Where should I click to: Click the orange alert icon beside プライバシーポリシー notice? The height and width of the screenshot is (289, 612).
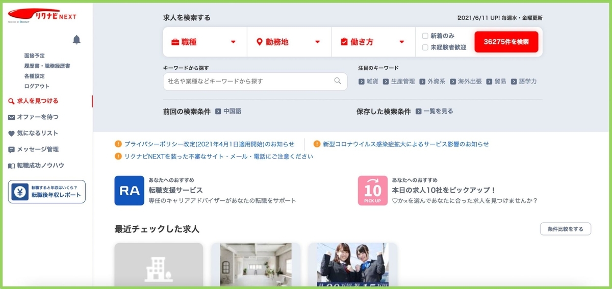118,144
